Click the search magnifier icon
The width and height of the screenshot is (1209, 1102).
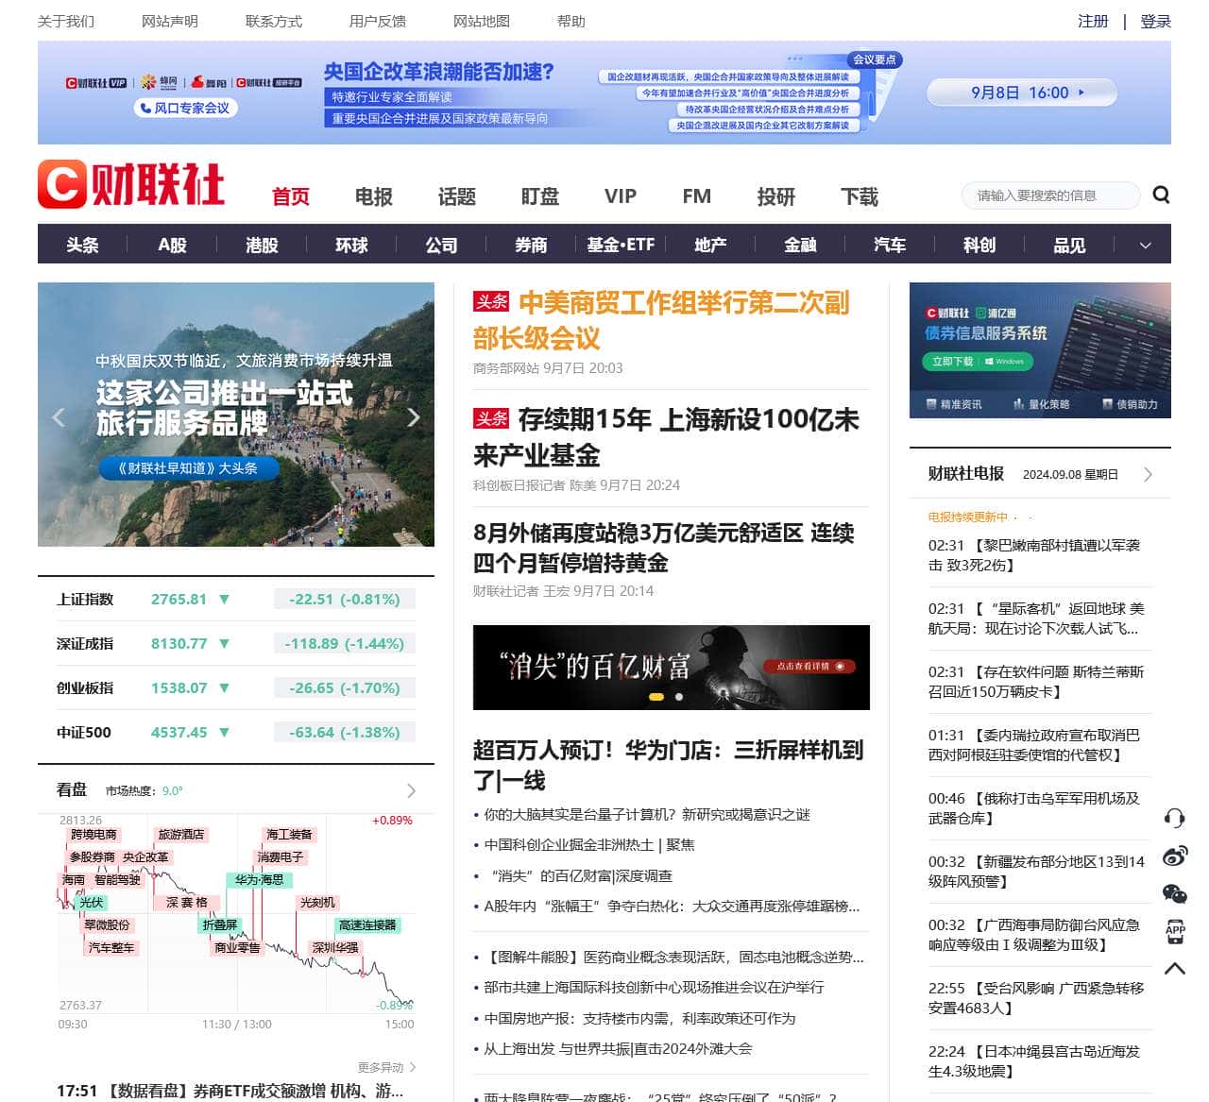pyautogui.click(x=1161, y=195)
